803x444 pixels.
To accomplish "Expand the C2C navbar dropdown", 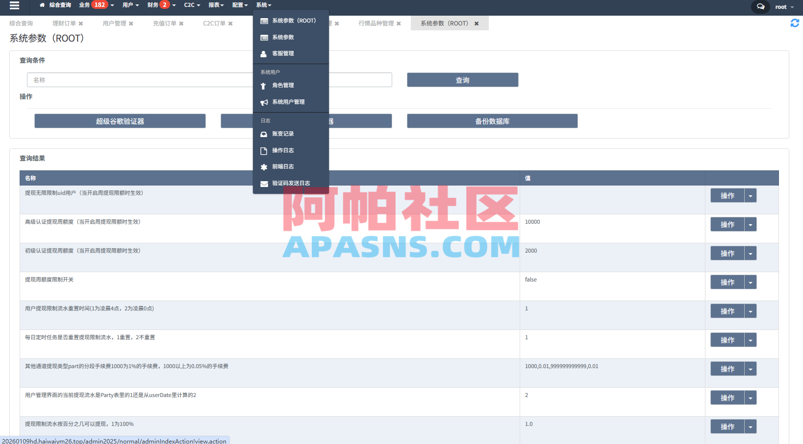I will pyautogui.click(x=192, y=5).
